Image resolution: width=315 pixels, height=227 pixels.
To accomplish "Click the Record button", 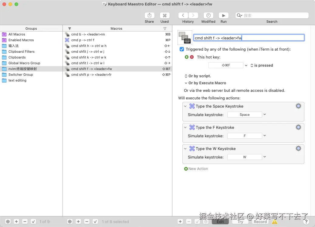I will pyautogui.click(x=260, y=222).
